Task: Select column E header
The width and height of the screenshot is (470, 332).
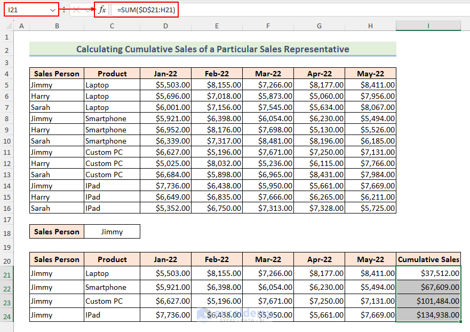Action: point(217,26)
